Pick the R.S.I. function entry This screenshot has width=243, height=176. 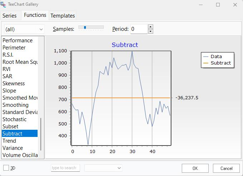pos(8,55)
